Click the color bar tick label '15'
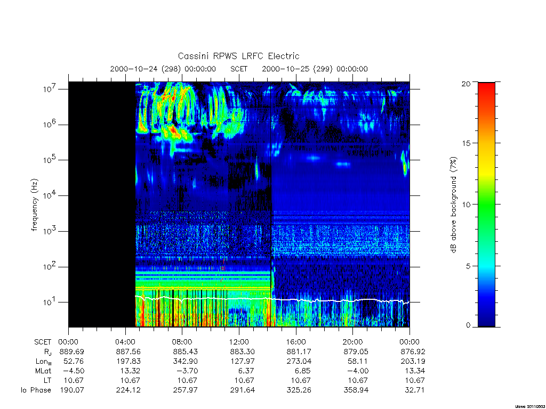This screenshot has width=546, height=409. click(466, 143)
